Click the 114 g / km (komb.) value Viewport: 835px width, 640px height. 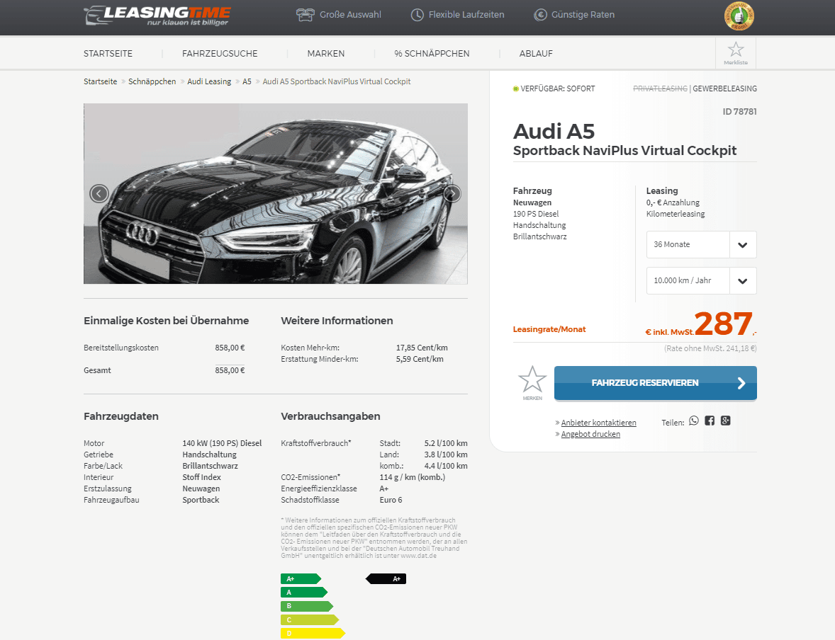[412, 477]
